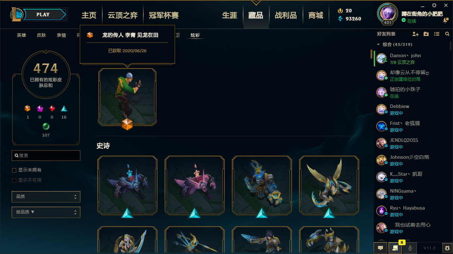Switch to the 战利品 tab

pos(286,15)
